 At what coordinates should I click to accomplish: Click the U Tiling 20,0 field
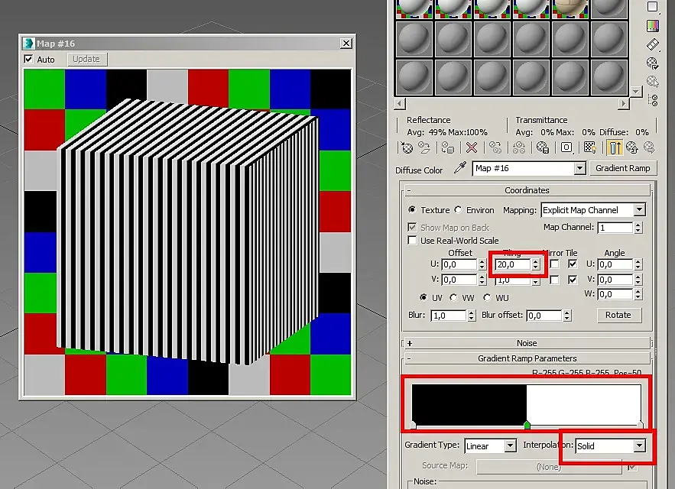tap(513, 264)
